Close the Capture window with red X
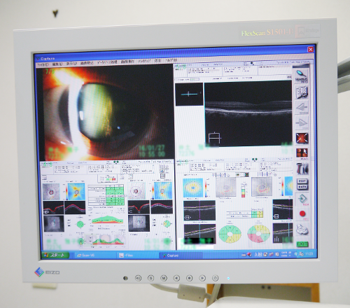This screenshot has height=308, width=350. click(x=311, y=49)
